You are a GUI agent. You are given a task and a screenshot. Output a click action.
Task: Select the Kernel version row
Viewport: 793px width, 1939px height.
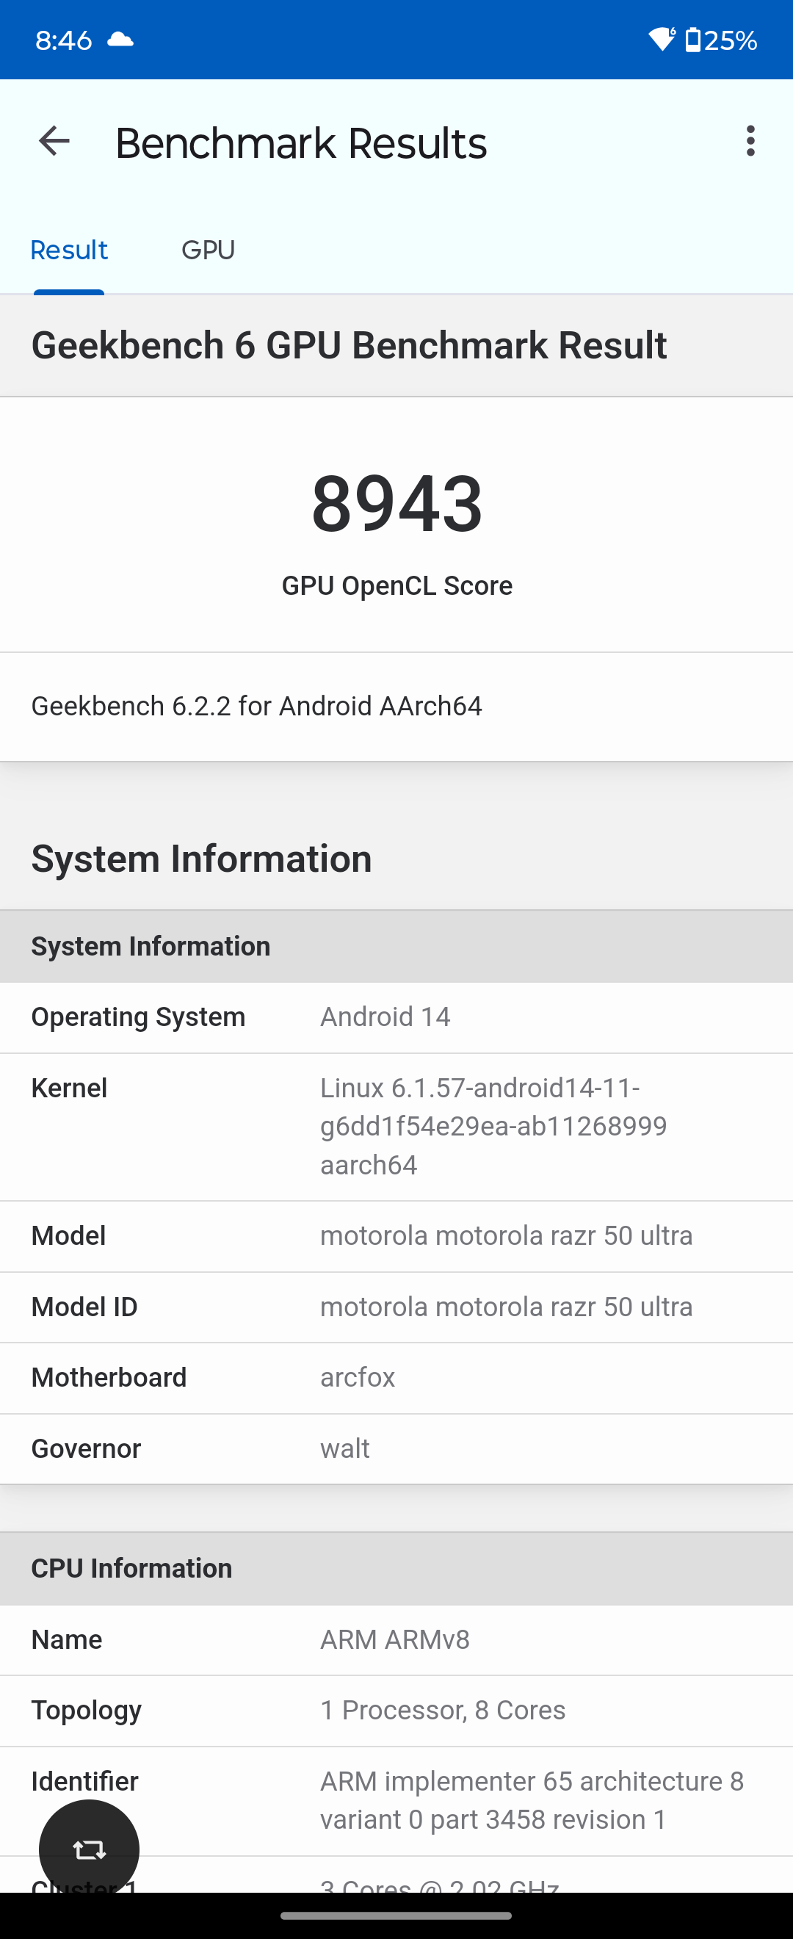point(396,1126)
